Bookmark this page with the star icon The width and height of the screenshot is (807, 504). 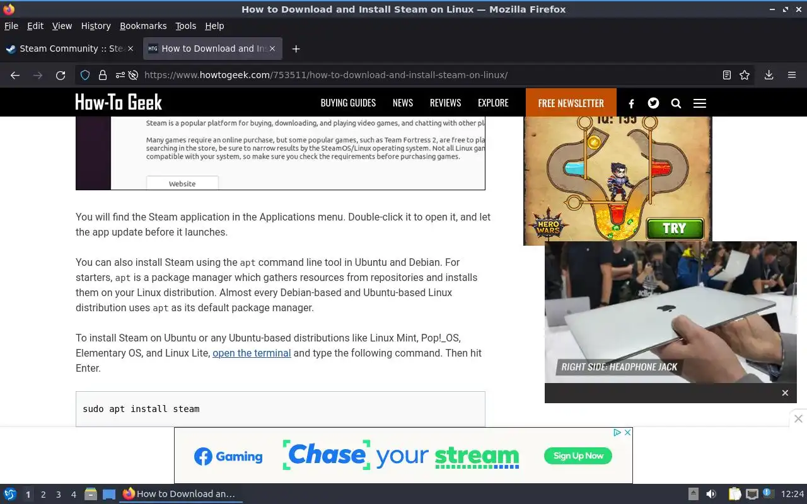pyautogui.click(x=745, y=75)
